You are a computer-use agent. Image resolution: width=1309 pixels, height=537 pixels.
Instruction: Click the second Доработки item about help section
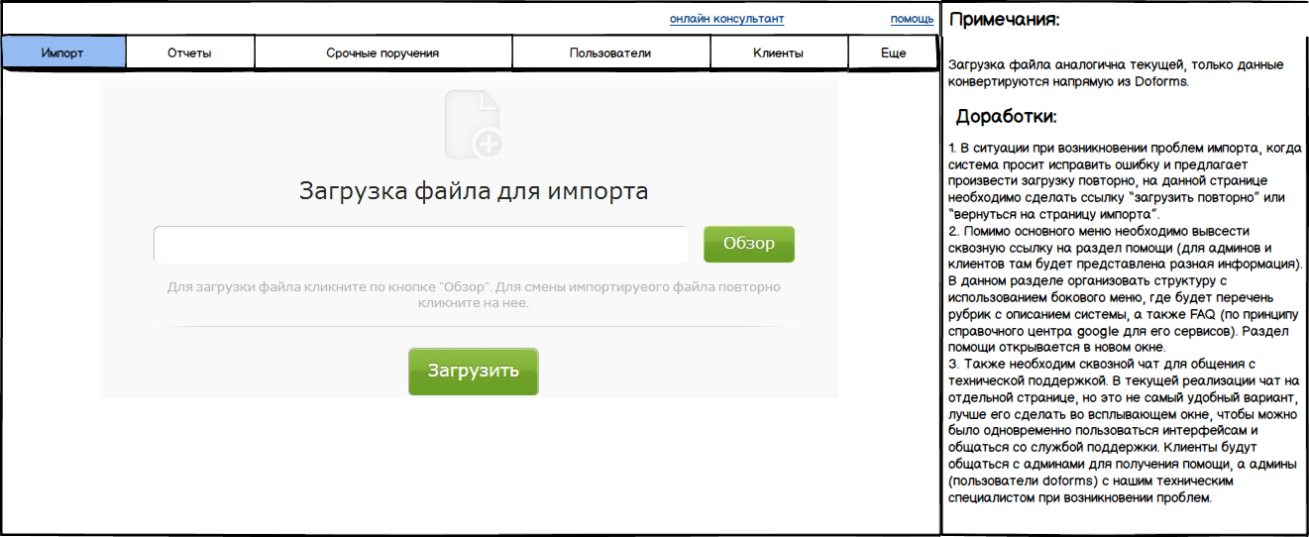[1123, 289]
